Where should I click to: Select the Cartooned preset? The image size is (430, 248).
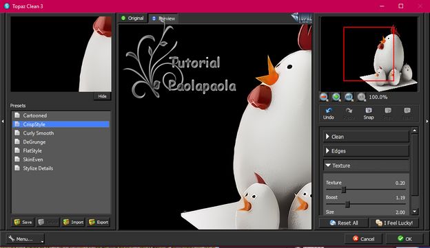[x=61, y=115]
